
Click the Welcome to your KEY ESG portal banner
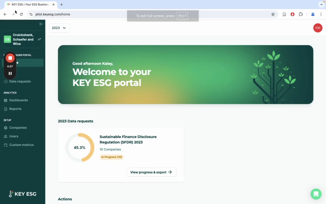(185, 75)
